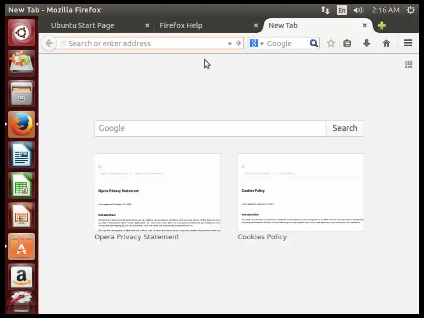424x318 pixels.
Task: Open a new tab with plus icon
Action: click(x=381, y=26)
